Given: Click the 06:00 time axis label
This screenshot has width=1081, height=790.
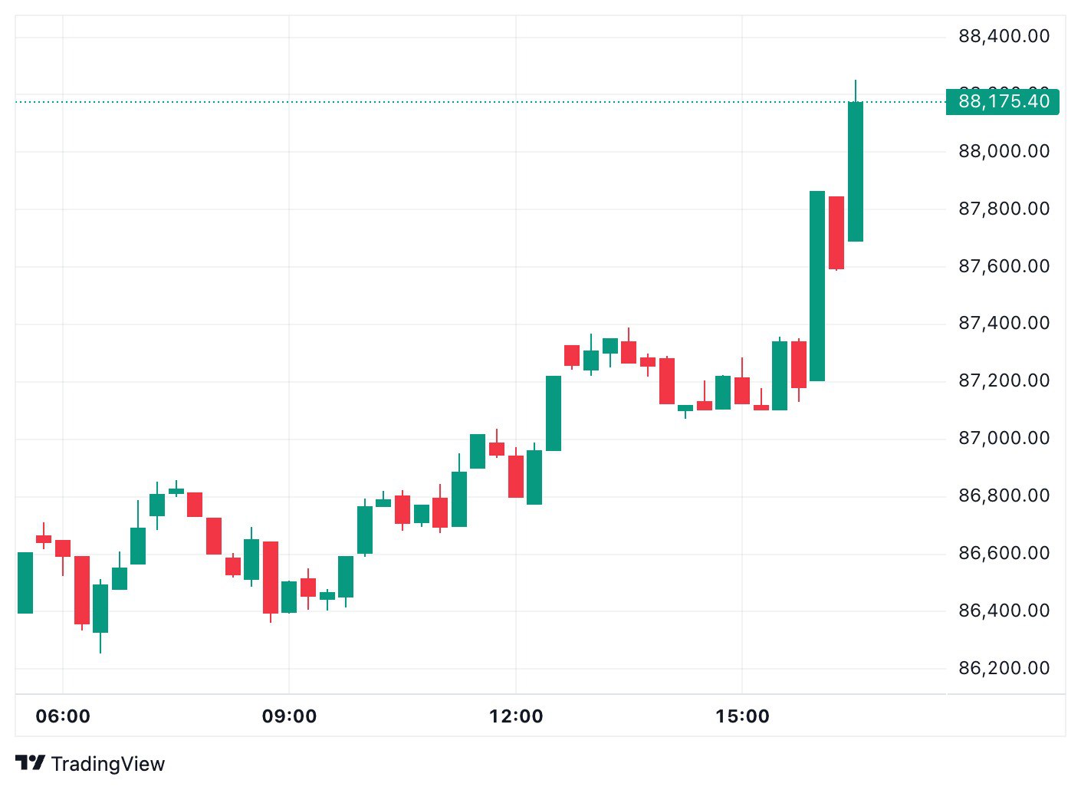Looking at the screenshot, I should 63,716.
